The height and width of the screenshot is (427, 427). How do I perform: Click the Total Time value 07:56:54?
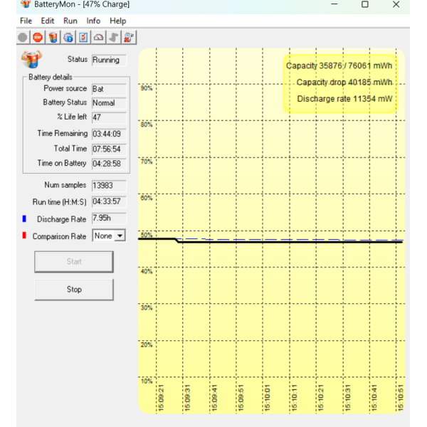[x=109, y=149]
